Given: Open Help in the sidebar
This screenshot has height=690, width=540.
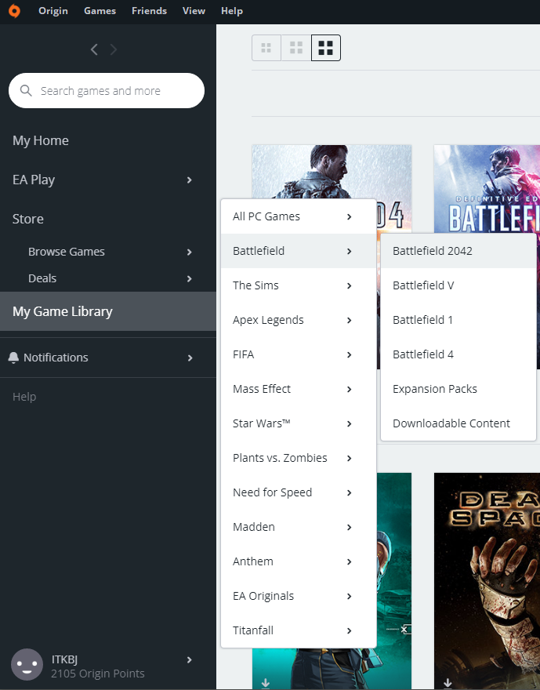Looking at the screenshot, I should pos(24,397).
